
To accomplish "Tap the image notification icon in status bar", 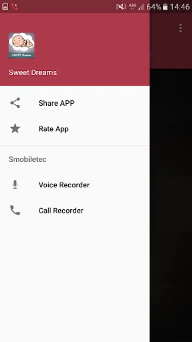I will point(5,7).
